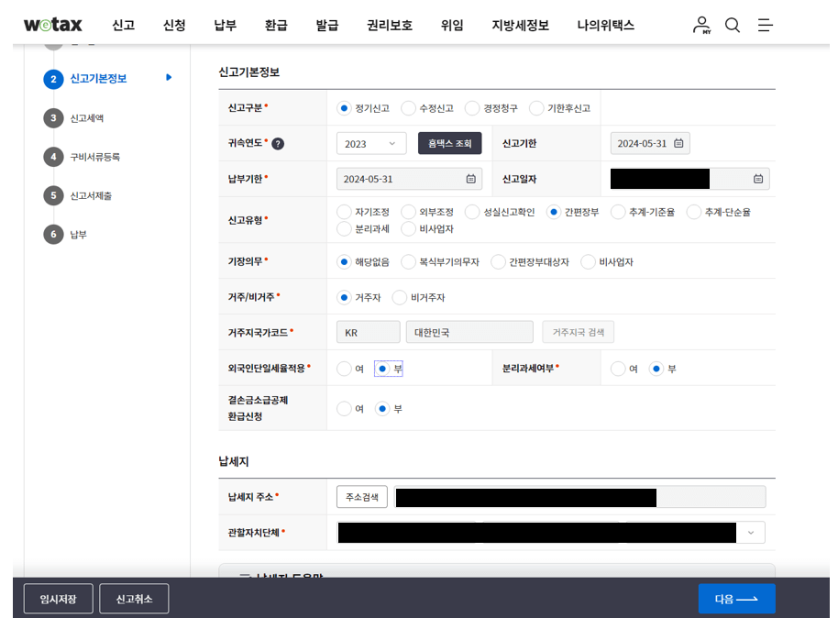Select 비거주자 radio option
Screen dimensions: 838x629
click(x=400, y=298)
